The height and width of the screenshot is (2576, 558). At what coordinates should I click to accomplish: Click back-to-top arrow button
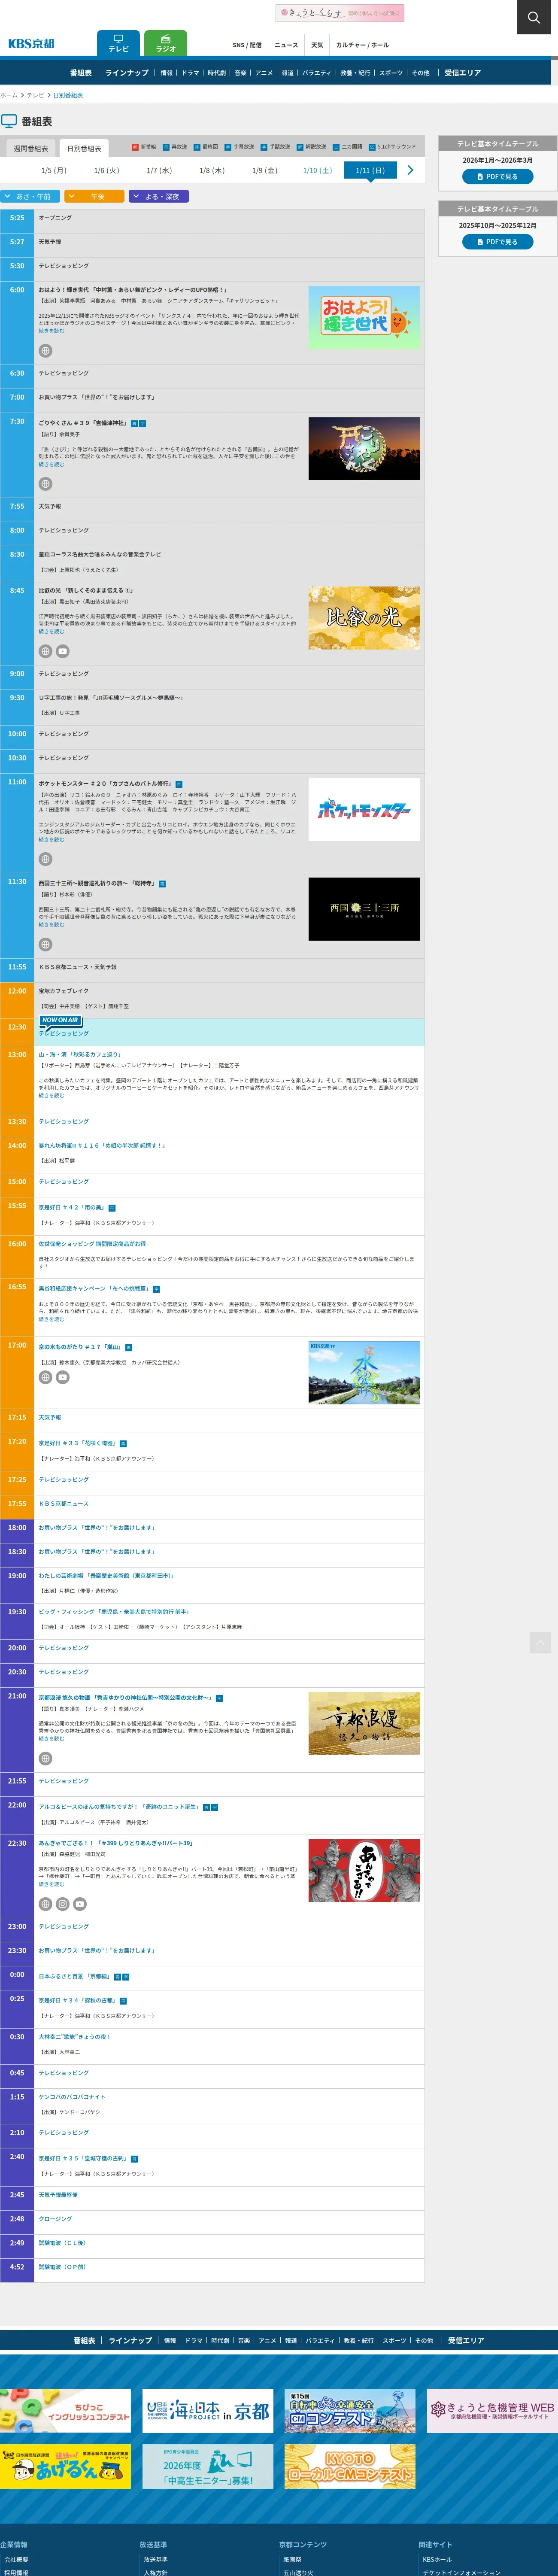click(540, 1642)
